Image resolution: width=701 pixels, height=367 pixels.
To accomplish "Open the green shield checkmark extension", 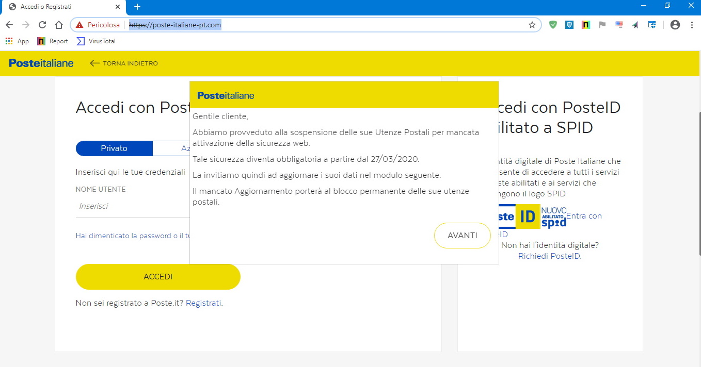I will [553, 25].
